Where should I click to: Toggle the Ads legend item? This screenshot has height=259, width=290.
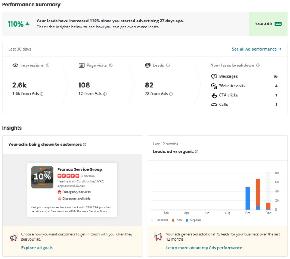coord(177,220)
